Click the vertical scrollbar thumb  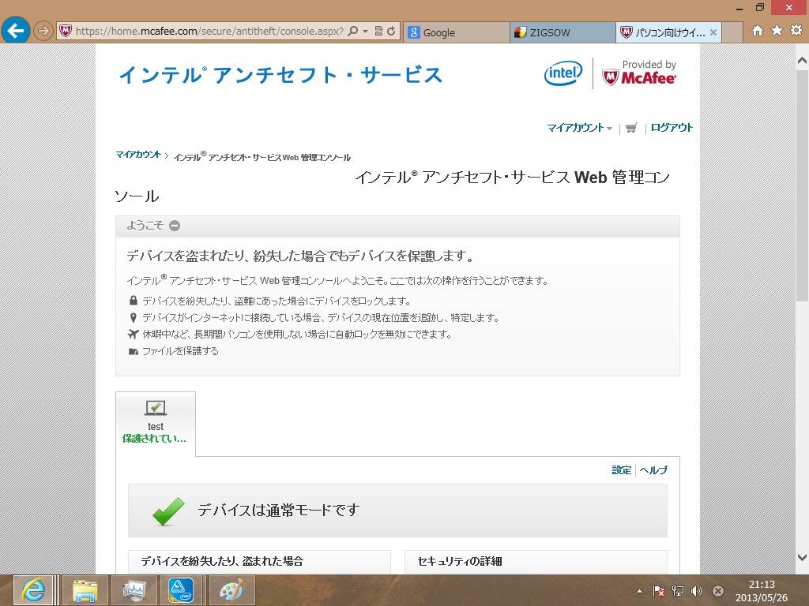[x=803, y=185]
